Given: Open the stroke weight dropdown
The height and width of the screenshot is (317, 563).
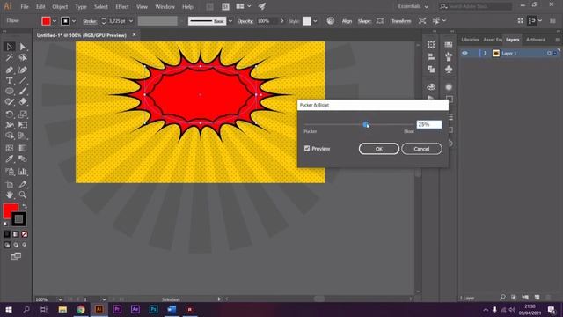Looking at the screenshot, I should 131,21.
